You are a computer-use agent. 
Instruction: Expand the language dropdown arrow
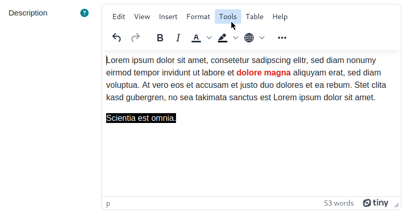(x=262, y=38)
